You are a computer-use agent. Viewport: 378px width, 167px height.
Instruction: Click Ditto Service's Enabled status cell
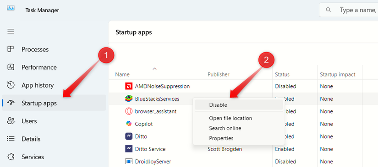[x=285, y=149]
